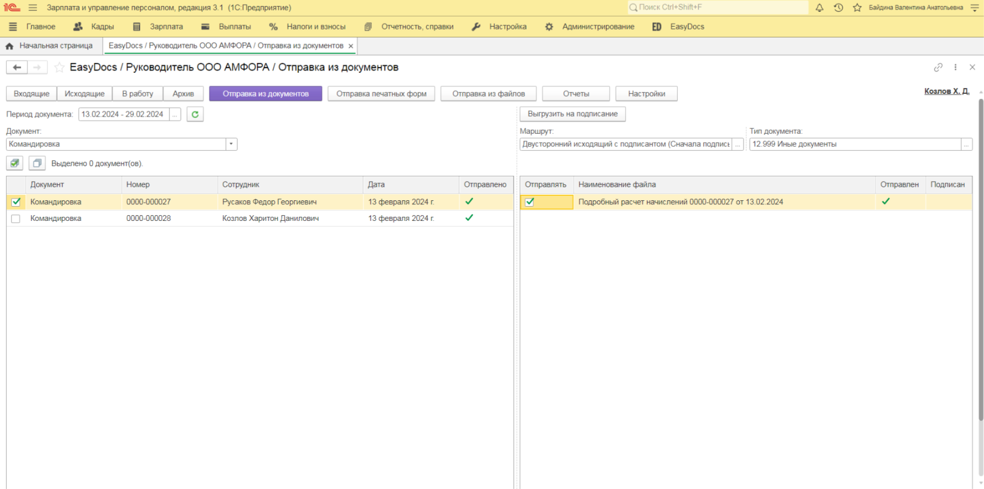Click the home icon of Начальная страница
This screenshot has width=984, height=489.
click(x=10, y=46)
